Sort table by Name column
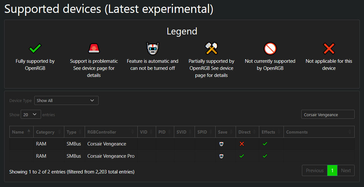 tap(21, 132)
